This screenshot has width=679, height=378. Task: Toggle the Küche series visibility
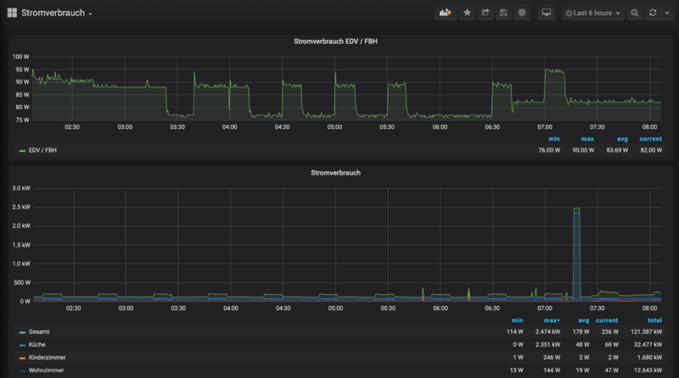click(x=39, y=345)
